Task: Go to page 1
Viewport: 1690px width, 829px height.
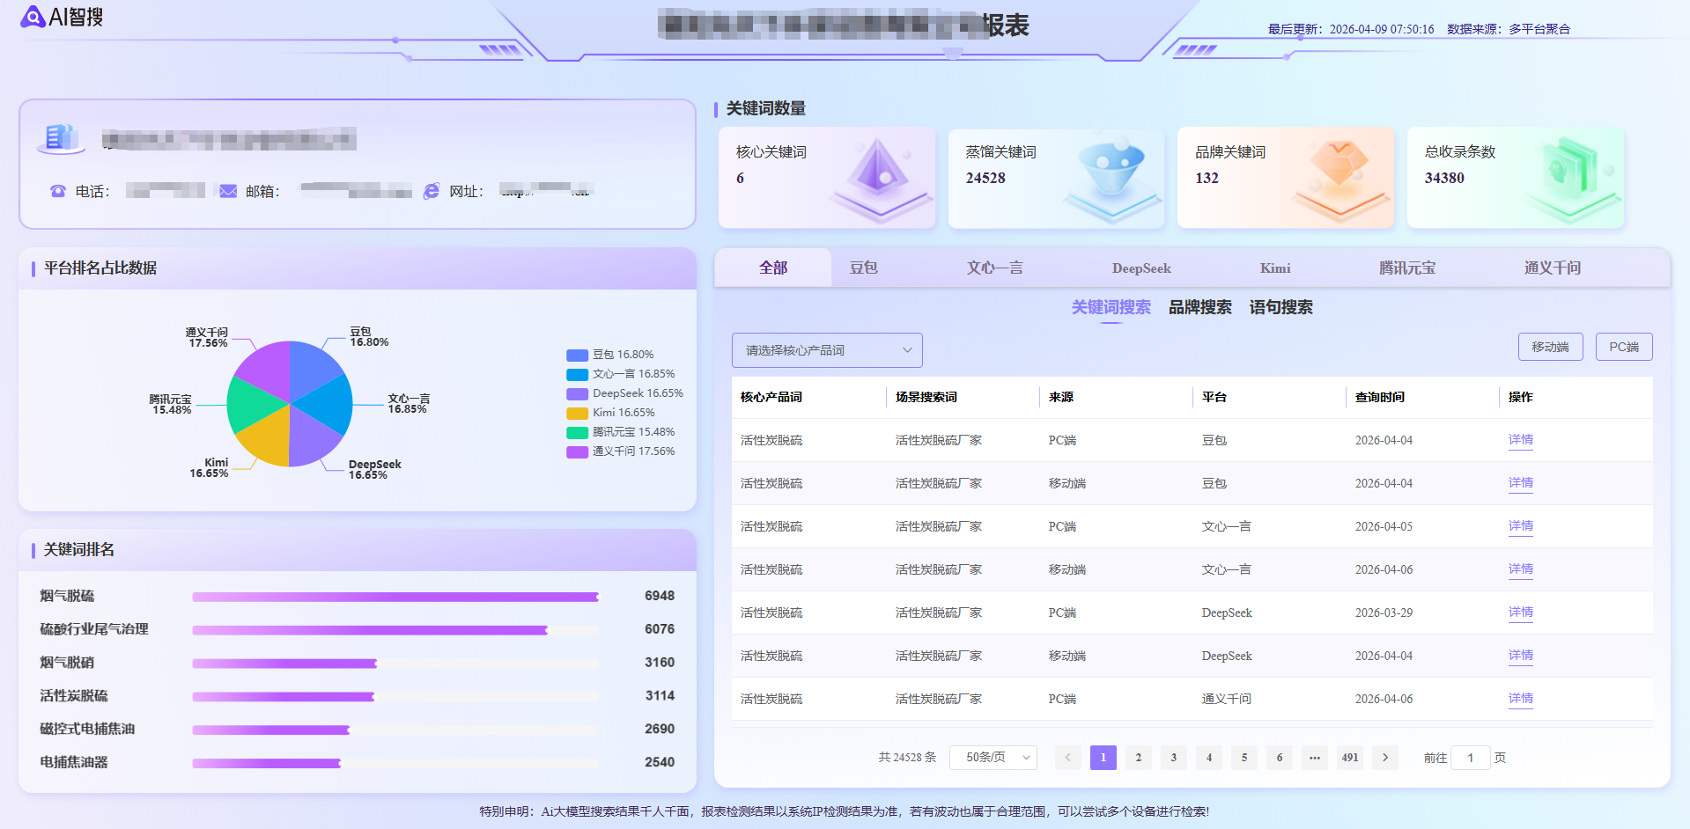Action: point(1103,758)
